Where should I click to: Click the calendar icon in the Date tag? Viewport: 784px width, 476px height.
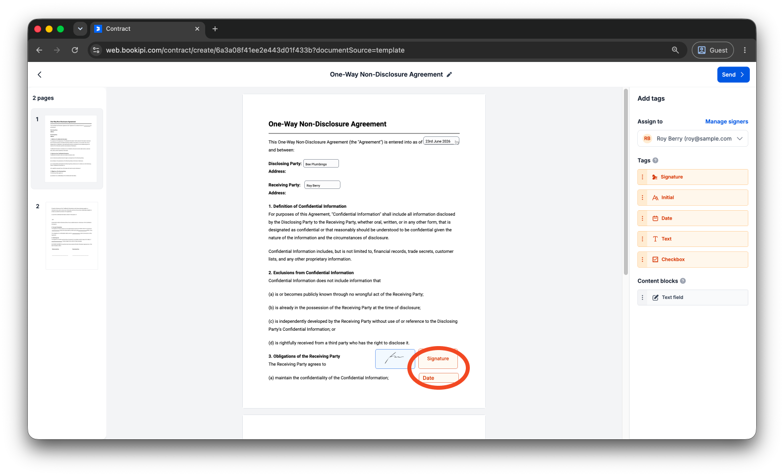click(x=655, y=218)
